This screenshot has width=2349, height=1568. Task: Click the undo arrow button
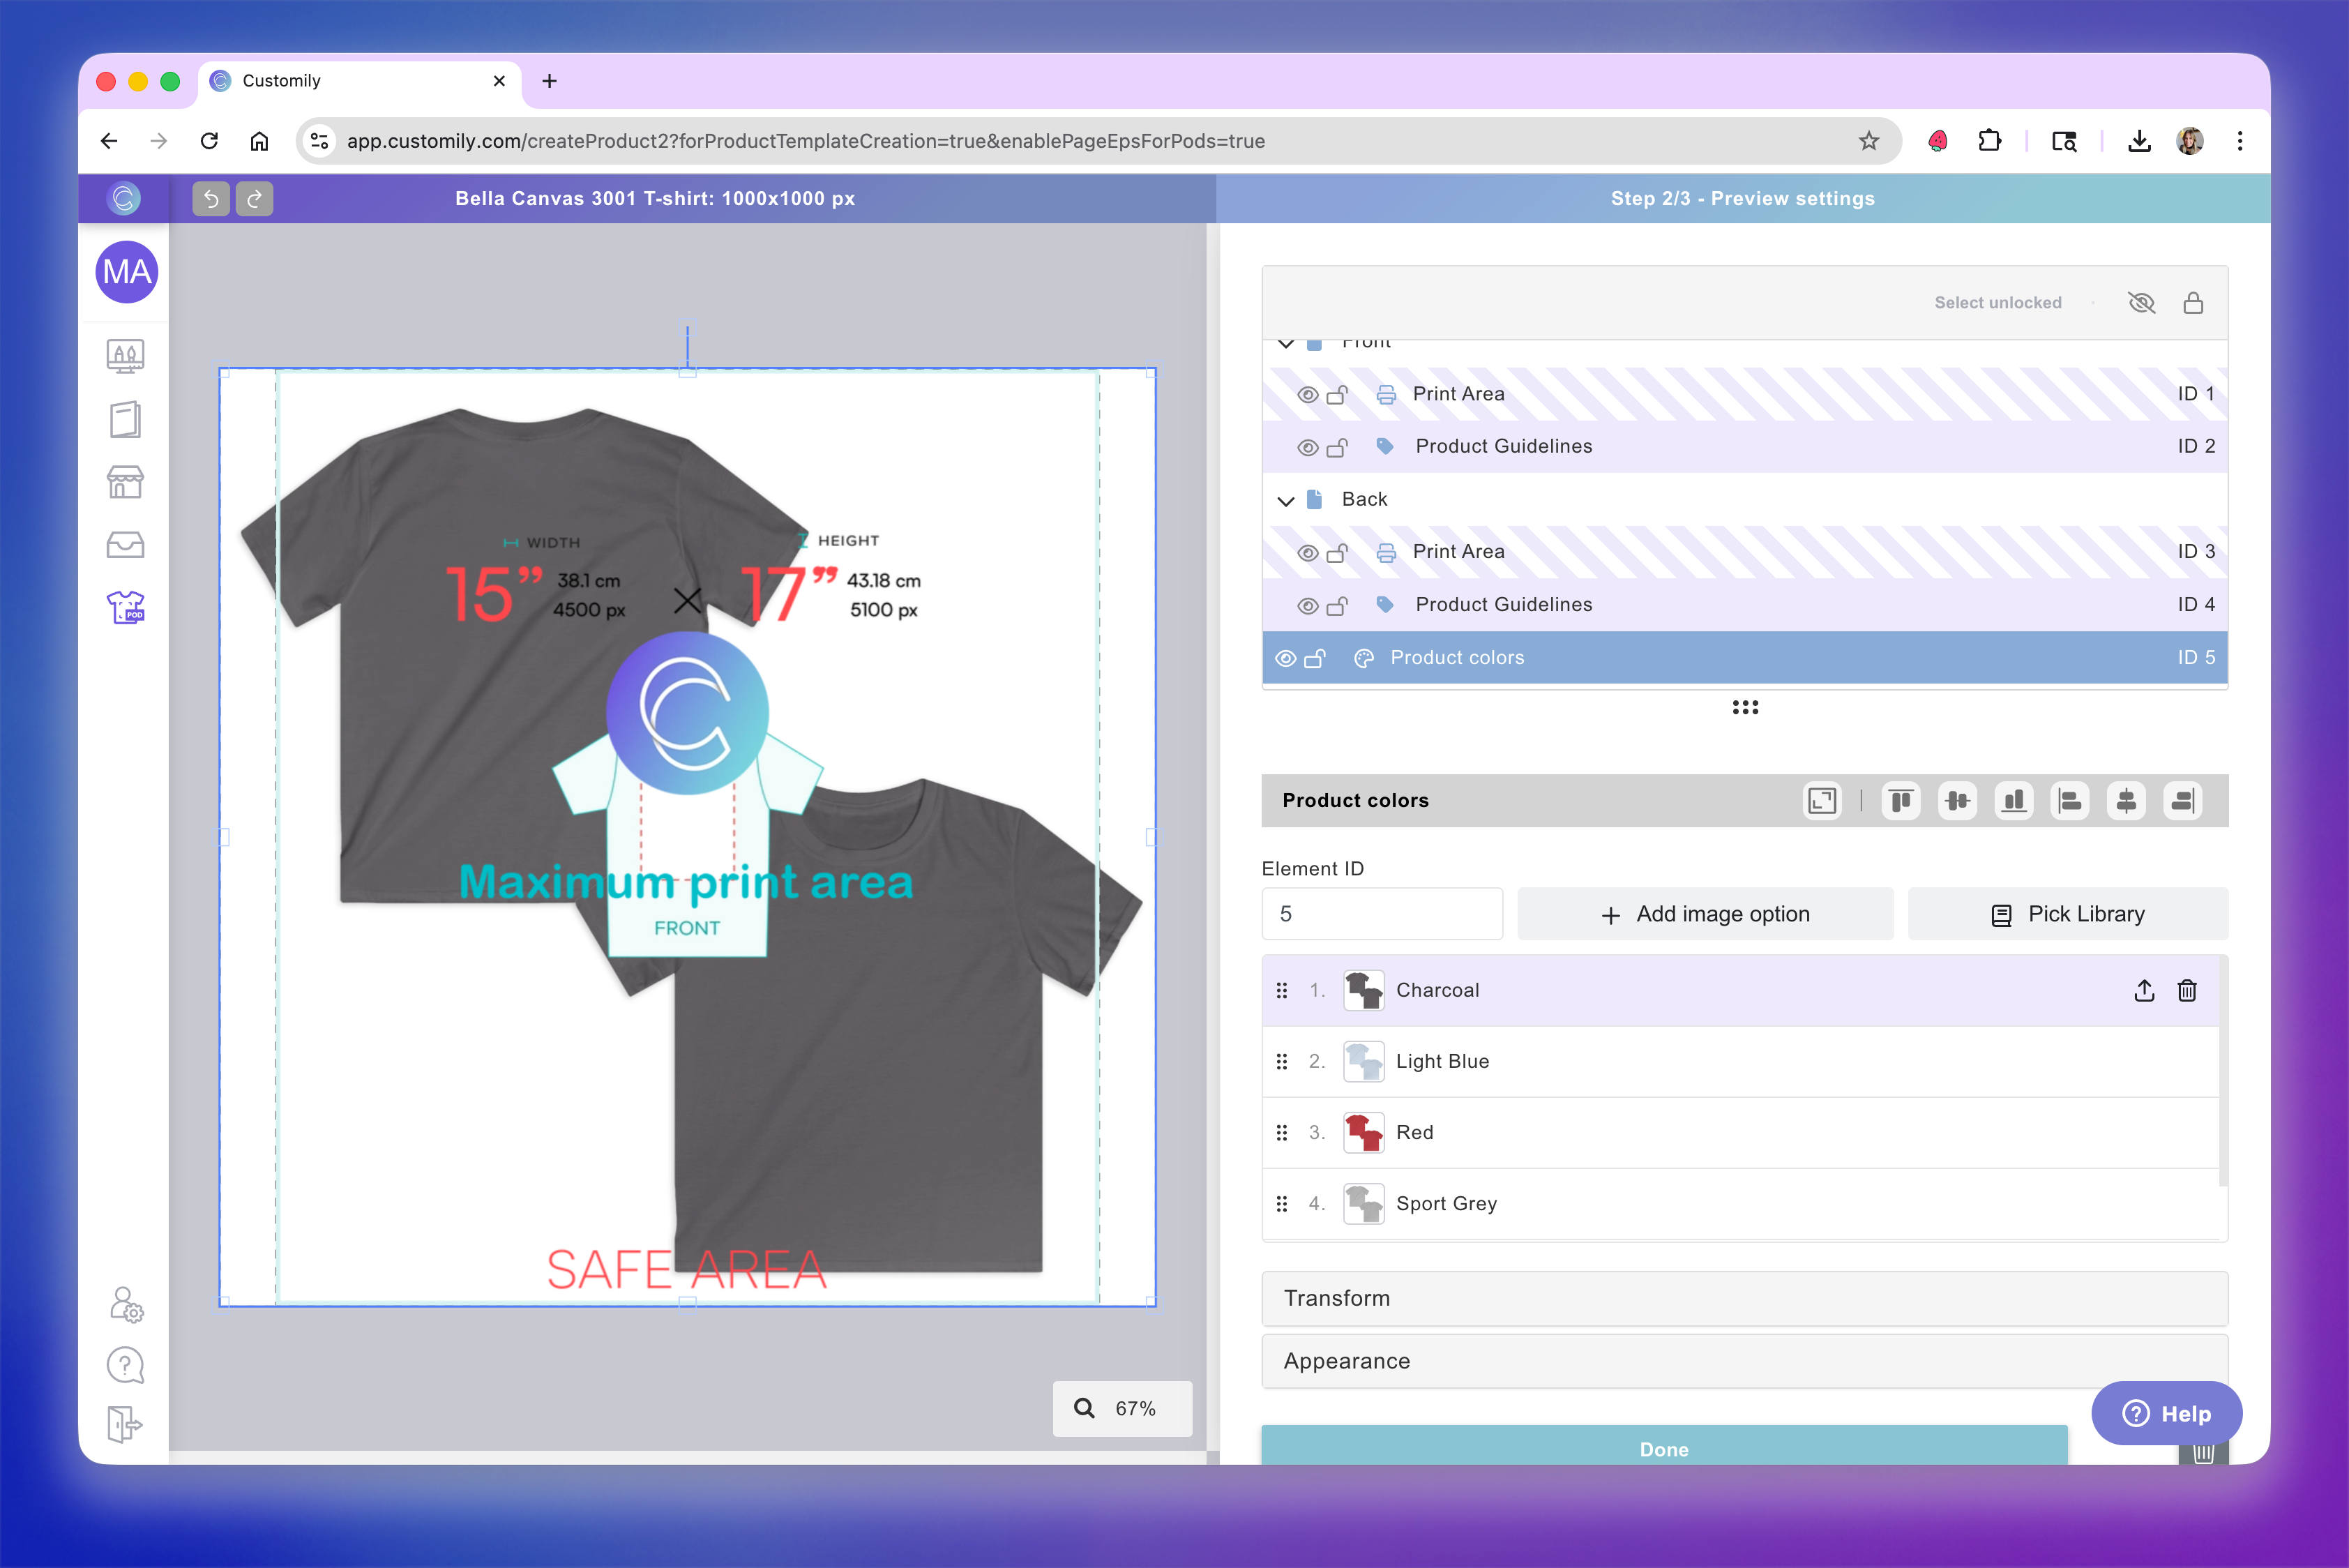coord(211,198)
